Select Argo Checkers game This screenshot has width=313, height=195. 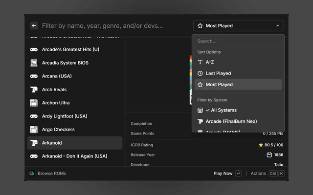point(75,129)
